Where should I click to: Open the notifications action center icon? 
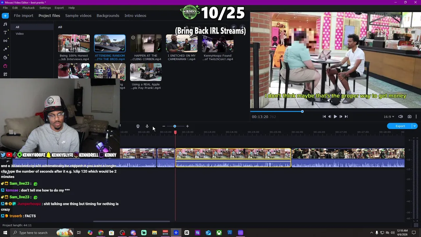(414, 233)
